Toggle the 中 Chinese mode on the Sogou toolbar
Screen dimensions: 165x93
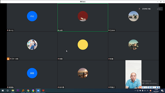[143, 87]
